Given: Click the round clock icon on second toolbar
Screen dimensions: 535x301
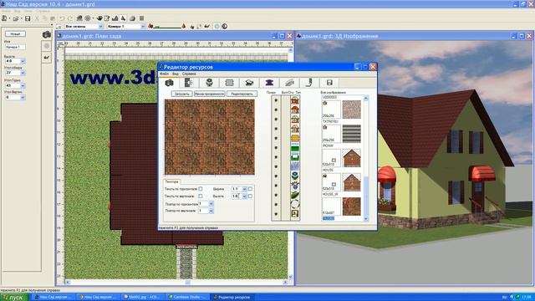Looking at the screenshot, I should 225,26.
